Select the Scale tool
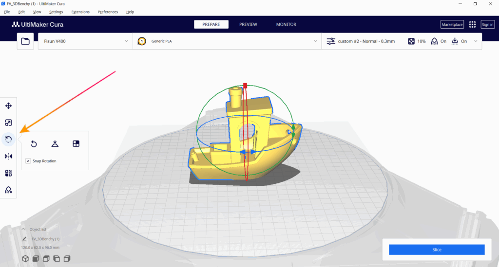The image size is (499, 267). [x=9, y=123]
